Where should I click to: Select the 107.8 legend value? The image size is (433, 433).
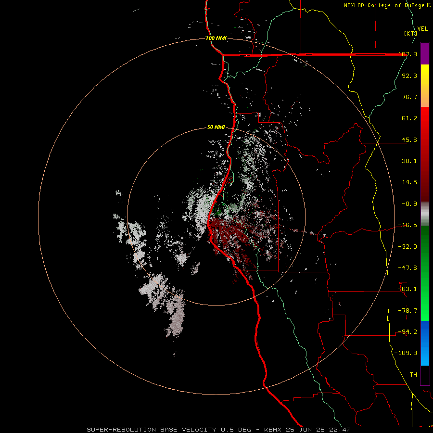[408, 54]
